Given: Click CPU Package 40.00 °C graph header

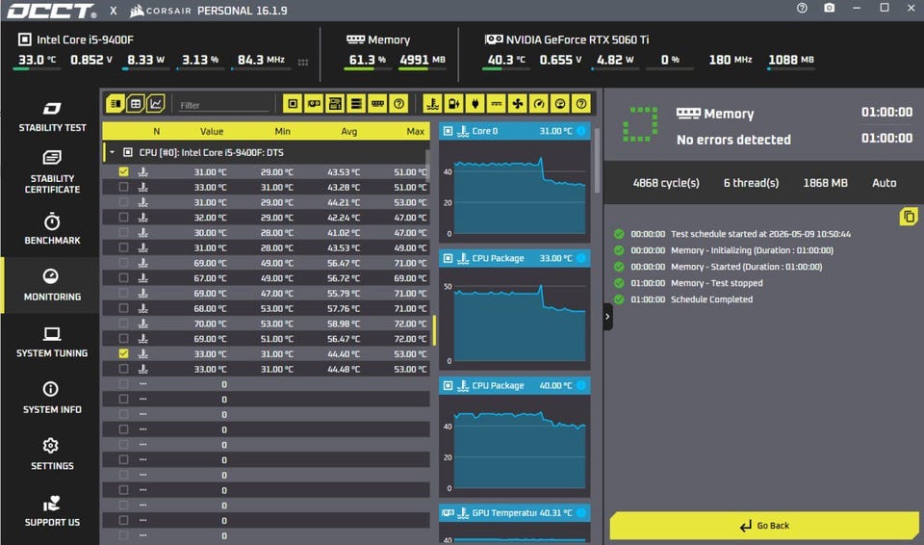Looking at the screenshot, I should coord(514,386).
